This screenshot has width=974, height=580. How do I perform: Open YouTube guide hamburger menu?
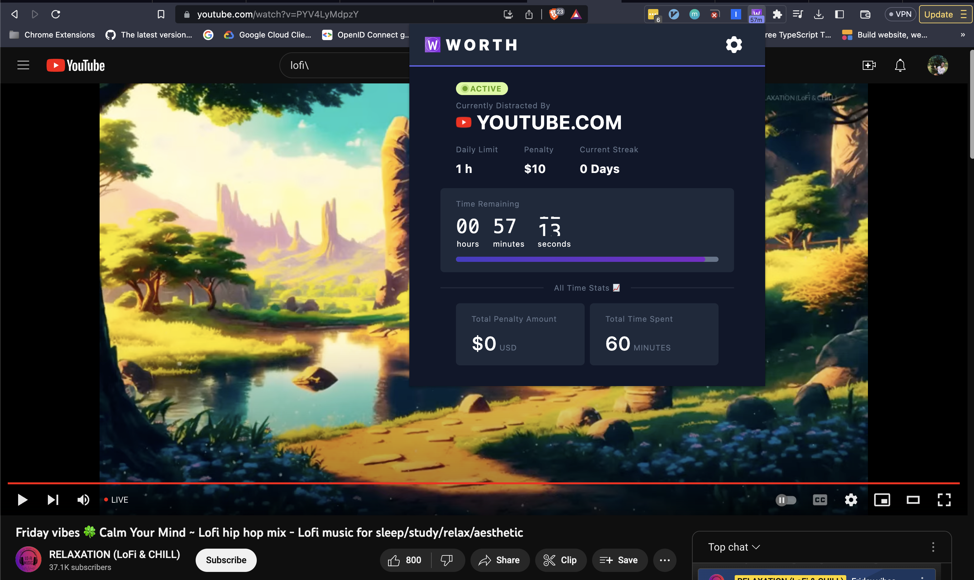click(24, 65)
